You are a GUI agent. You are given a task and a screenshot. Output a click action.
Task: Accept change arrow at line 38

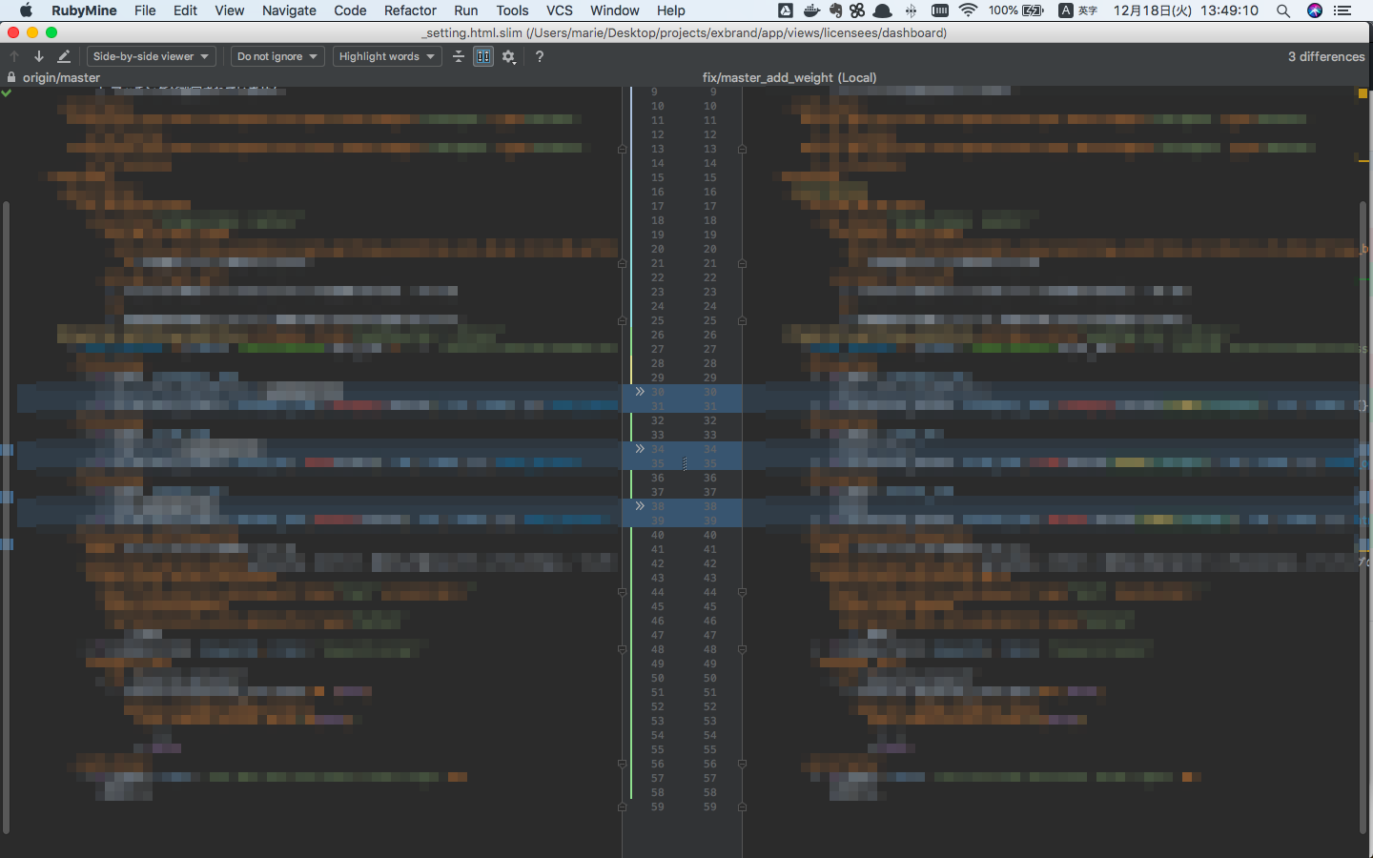coord(640,506)
